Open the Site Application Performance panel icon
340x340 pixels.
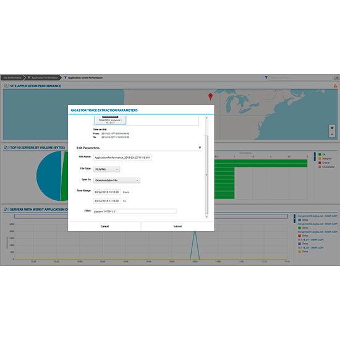(x=6, y=86)
